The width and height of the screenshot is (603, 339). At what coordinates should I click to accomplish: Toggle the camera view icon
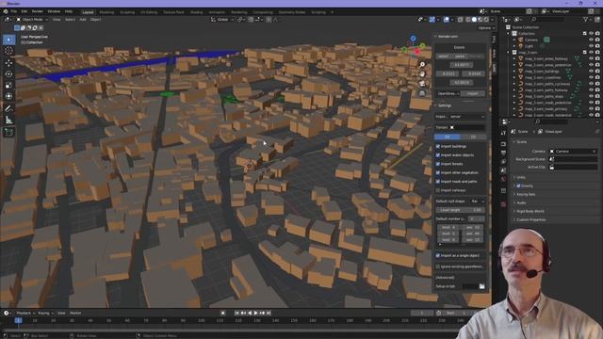[422, 84]
